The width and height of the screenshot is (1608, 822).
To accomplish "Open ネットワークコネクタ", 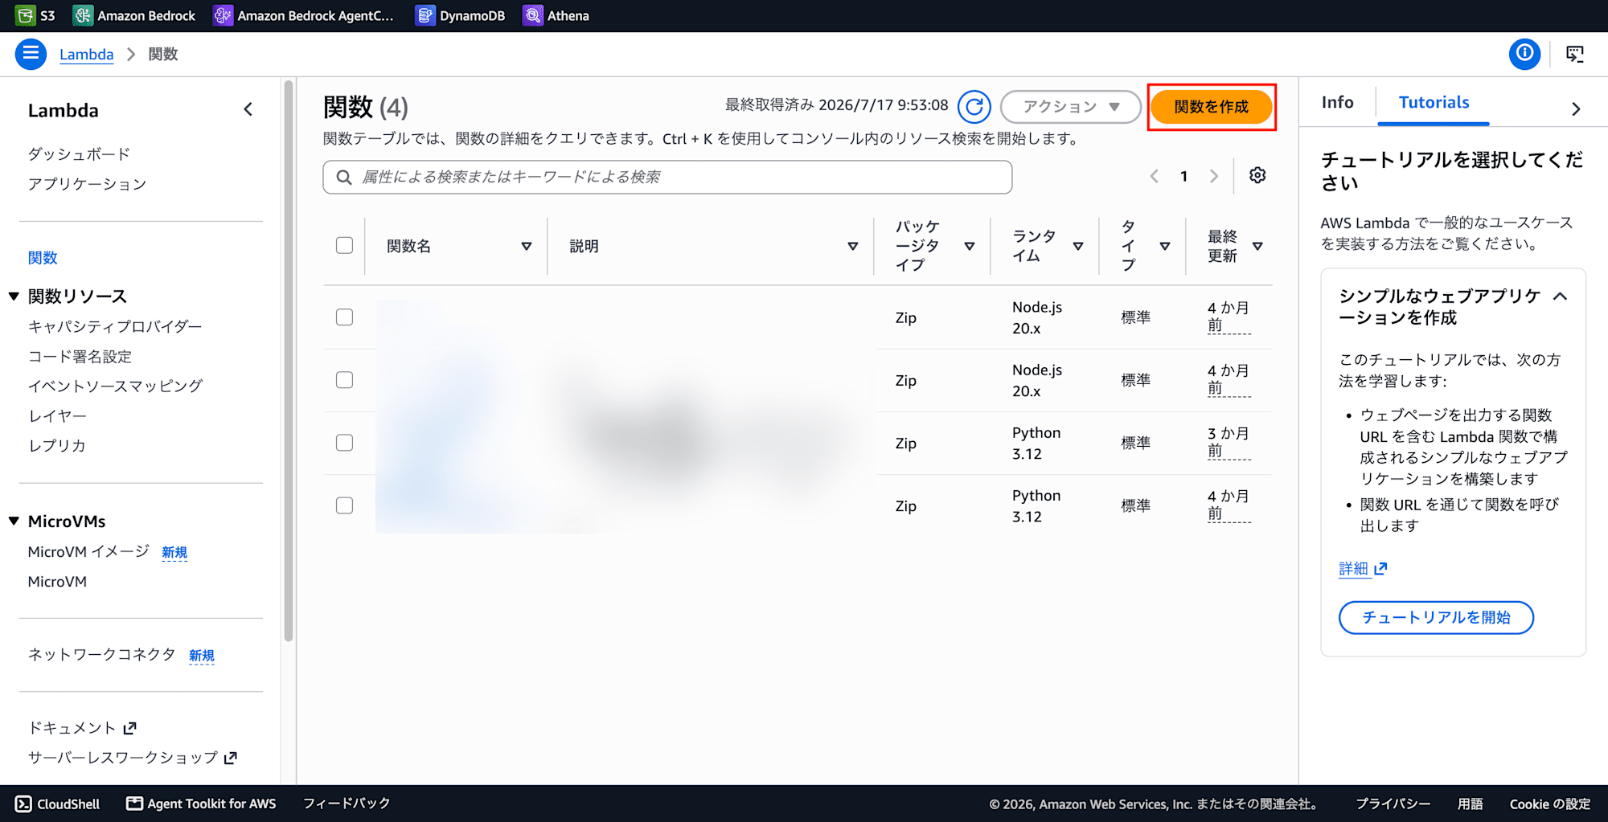I will (101, 654).
